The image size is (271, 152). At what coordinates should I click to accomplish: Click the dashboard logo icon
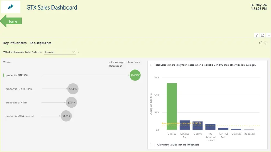point(11,7)
